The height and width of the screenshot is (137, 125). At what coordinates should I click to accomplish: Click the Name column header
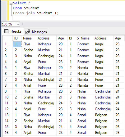pos(29,38)
